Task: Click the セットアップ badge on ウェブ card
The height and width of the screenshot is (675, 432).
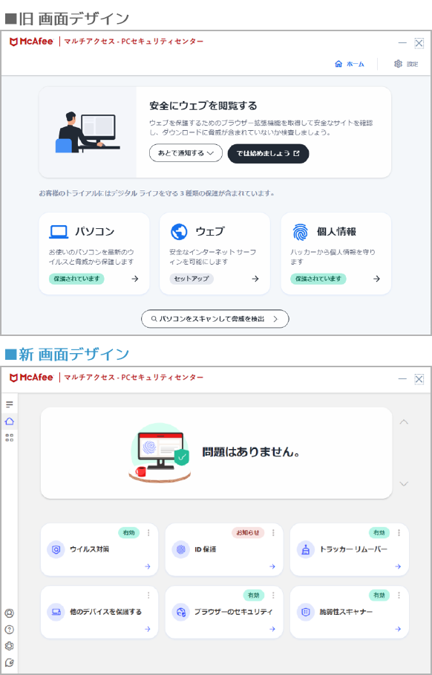Action: (x=192, y=279)
